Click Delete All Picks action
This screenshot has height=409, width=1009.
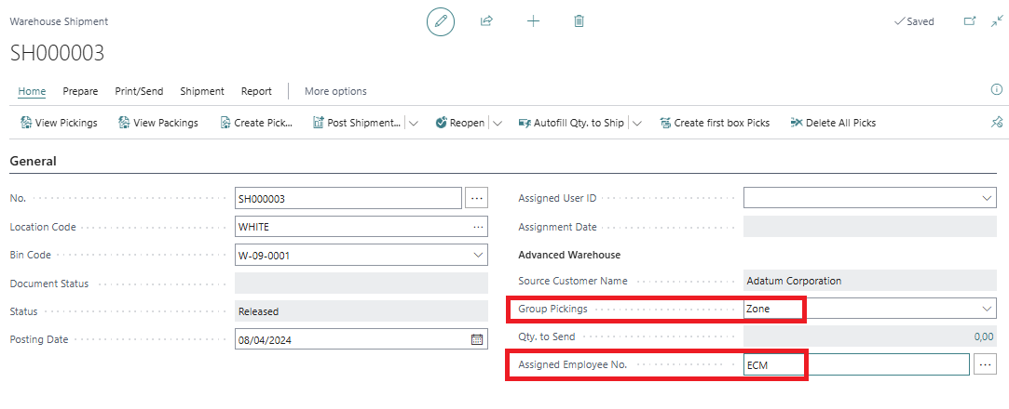point(833,123)
